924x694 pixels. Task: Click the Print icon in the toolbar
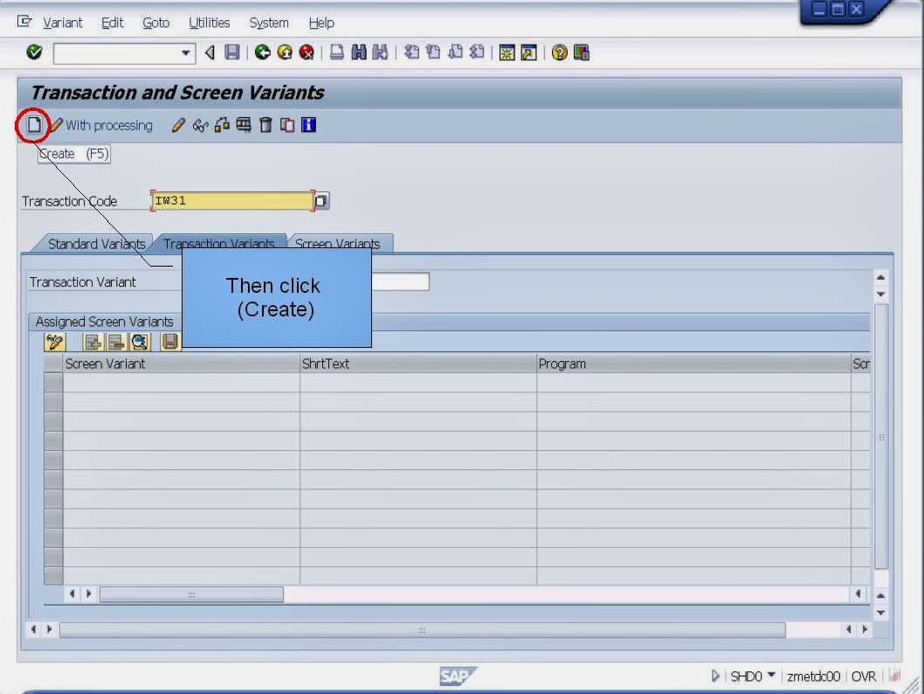tap(338, 52)
